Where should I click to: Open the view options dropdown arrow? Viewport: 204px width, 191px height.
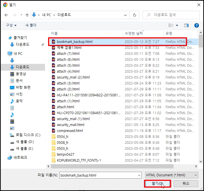coord(177,25)
